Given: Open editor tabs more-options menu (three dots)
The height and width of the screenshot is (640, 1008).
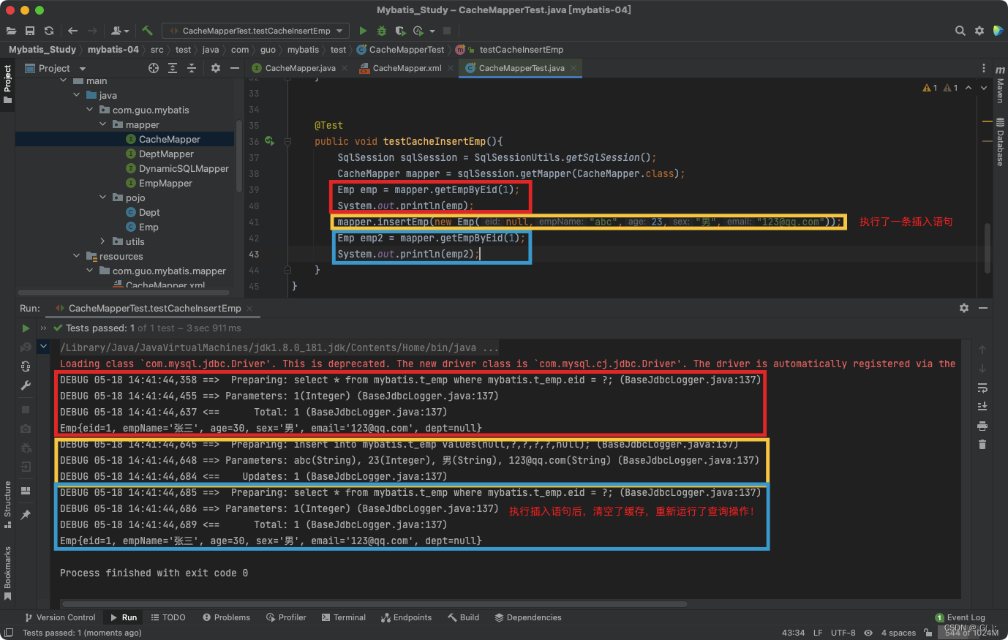Looking at the screenshot, I should pyautogui.click(x=984, y=68).
